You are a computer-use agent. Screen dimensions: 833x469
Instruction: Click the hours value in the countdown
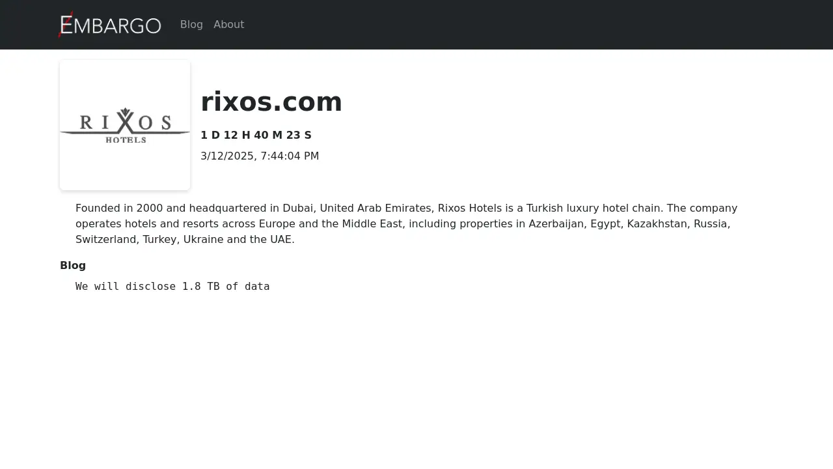237,135
